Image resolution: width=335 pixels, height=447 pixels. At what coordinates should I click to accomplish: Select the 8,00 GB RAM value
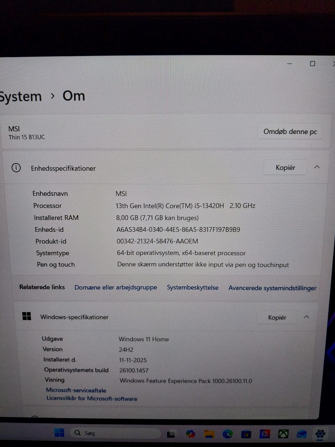(x=157, y=218)
